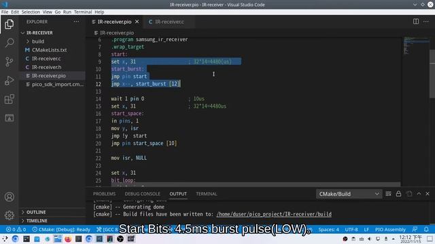Open the Run menu

[67, 12]
